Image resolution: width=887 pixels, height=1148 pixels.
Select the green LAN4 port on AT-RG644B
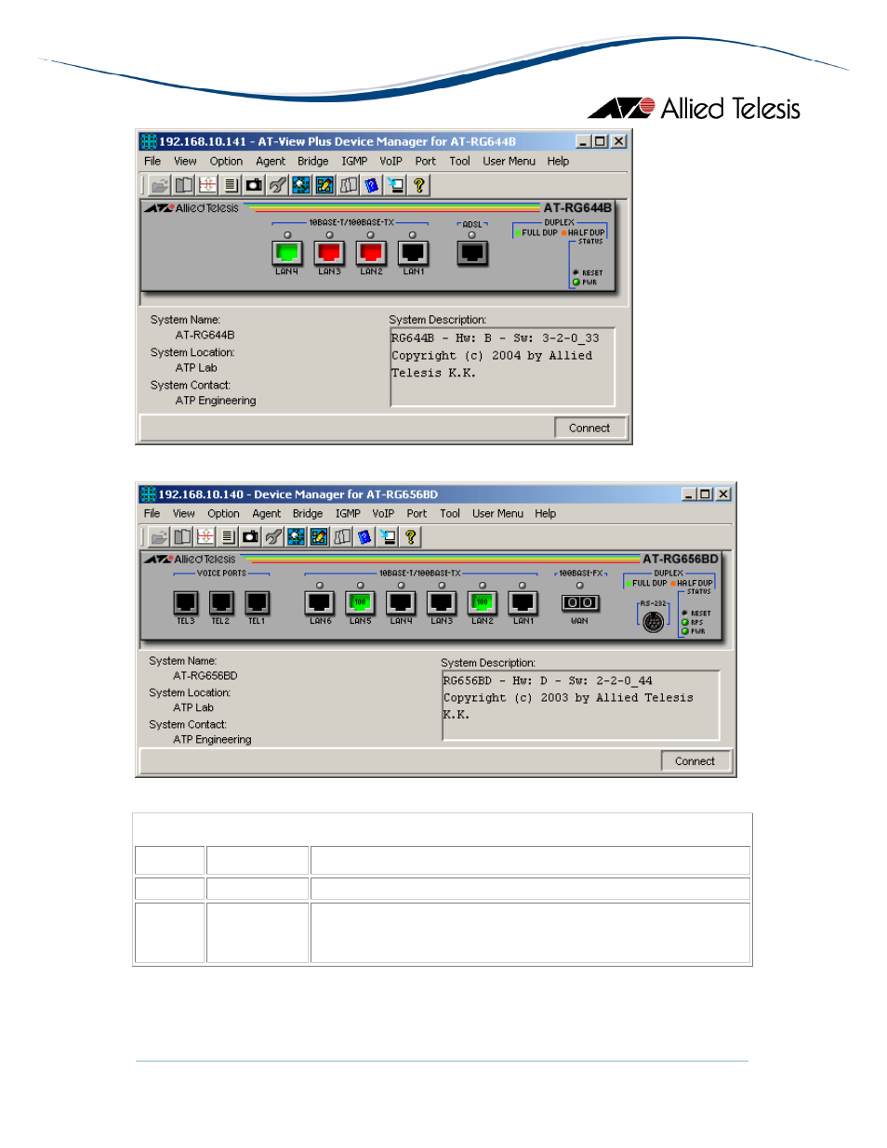(287, 252)
